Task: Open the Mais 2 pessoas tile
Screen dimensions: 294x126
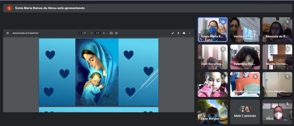Action: click(x=245, y=112)
